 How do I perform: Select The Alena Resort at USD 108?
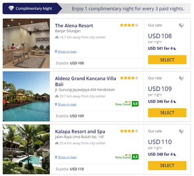(x=167, y=60)
